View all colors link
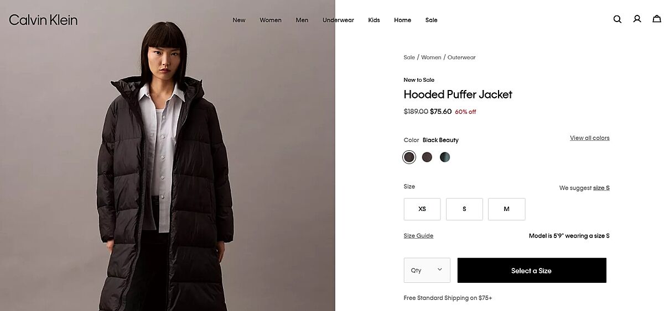Viewport: 664px width, 311px height. click(x=590, y=138)
